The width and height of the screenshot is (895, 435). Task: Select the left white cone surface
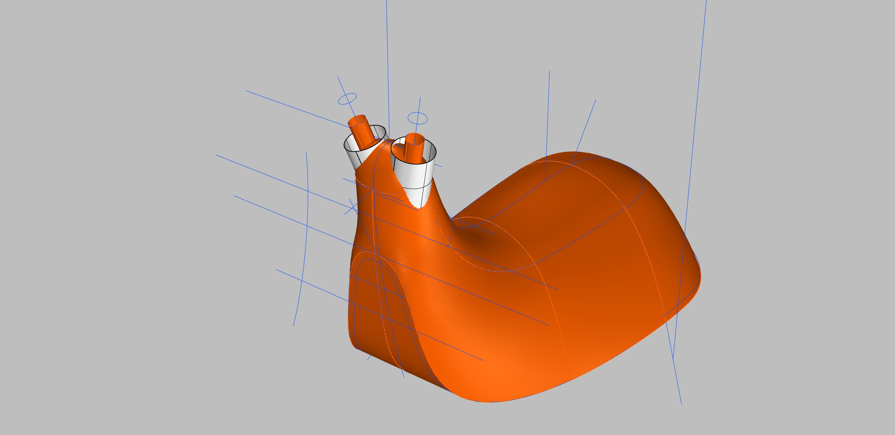tap(363, 155)
